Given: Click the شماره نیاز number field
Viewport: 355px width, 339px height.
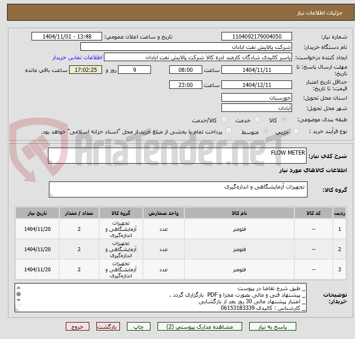Looking at the screenshot, I should [257, 37].
